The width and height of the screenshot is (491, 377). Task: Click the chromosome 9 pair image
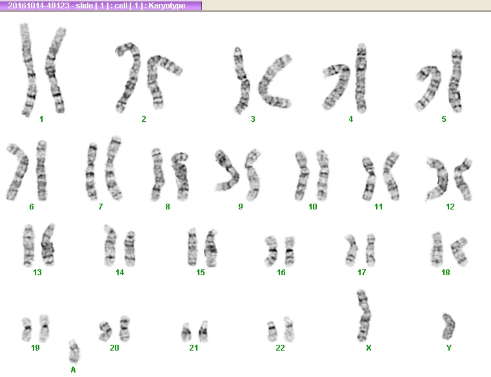237,175
